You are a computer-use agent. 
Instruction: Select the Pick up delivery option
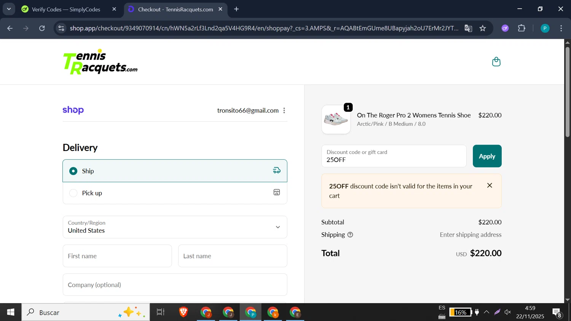[x=175, y=193]
